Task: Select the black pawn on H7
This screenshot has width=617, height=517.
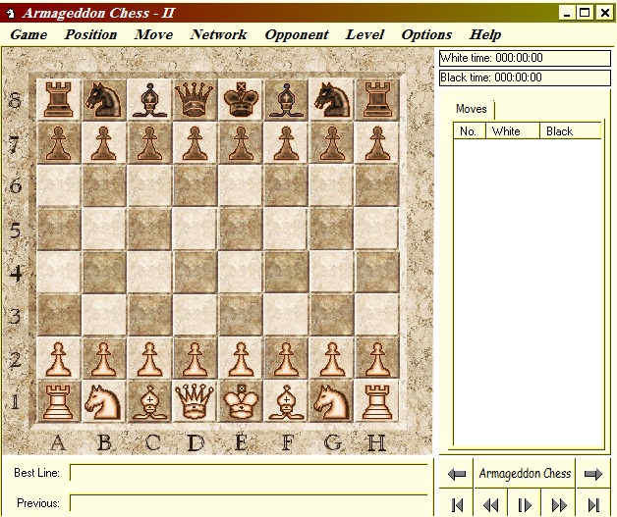Action: 377,143
